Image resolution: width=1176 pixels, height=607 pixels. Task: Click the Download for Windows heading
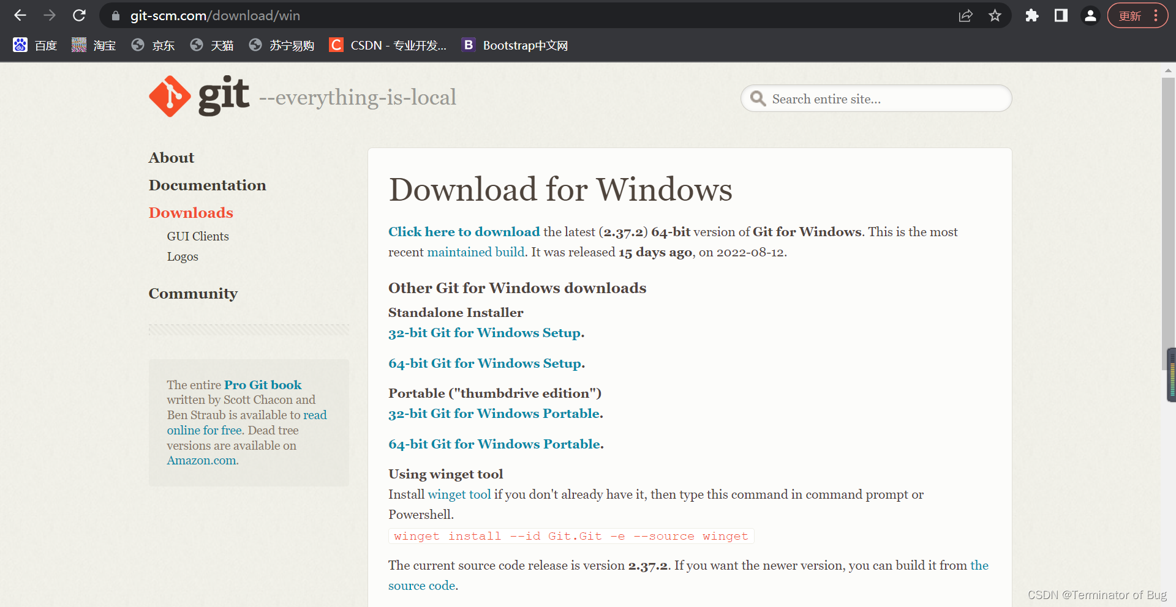[560, 189]
